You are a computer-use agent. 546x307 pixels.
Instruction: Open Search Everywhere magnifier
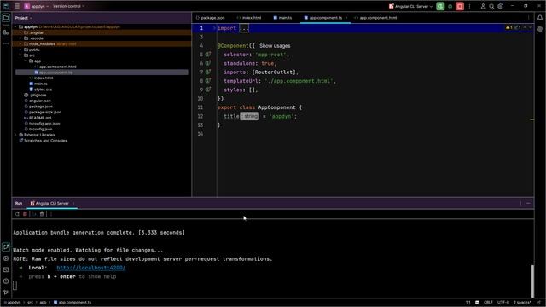tap(491, 6)
